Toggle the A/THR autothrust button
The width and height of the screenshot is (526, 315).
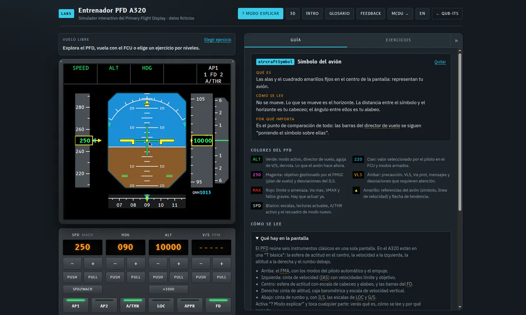pyautogui.click(x=133, y=305)
